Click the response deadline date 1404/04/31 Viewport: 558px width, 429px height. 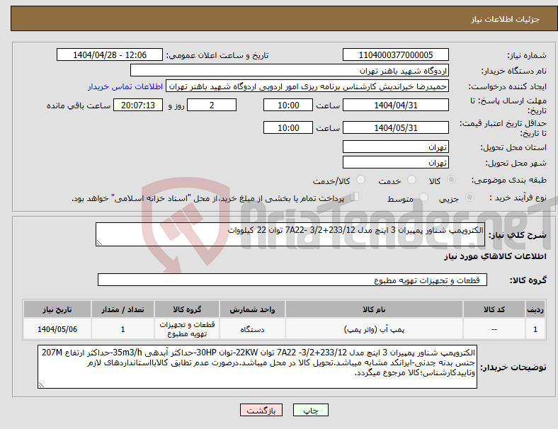tap(395, 105)
